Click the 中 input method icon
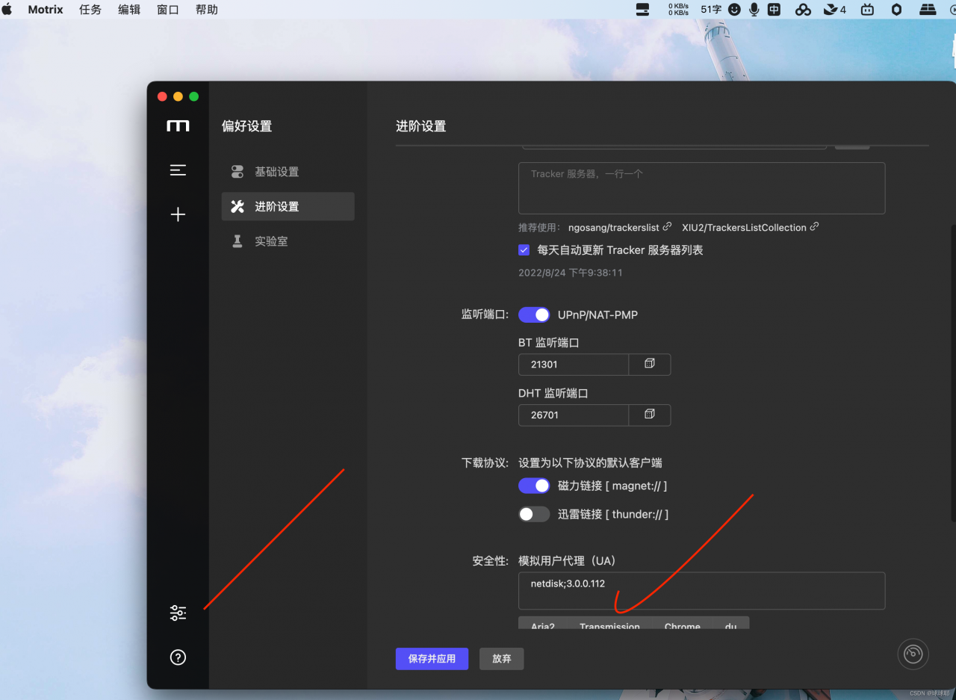Screen dimensions: 956x700 pyautogui.click(x=775, y=10)
